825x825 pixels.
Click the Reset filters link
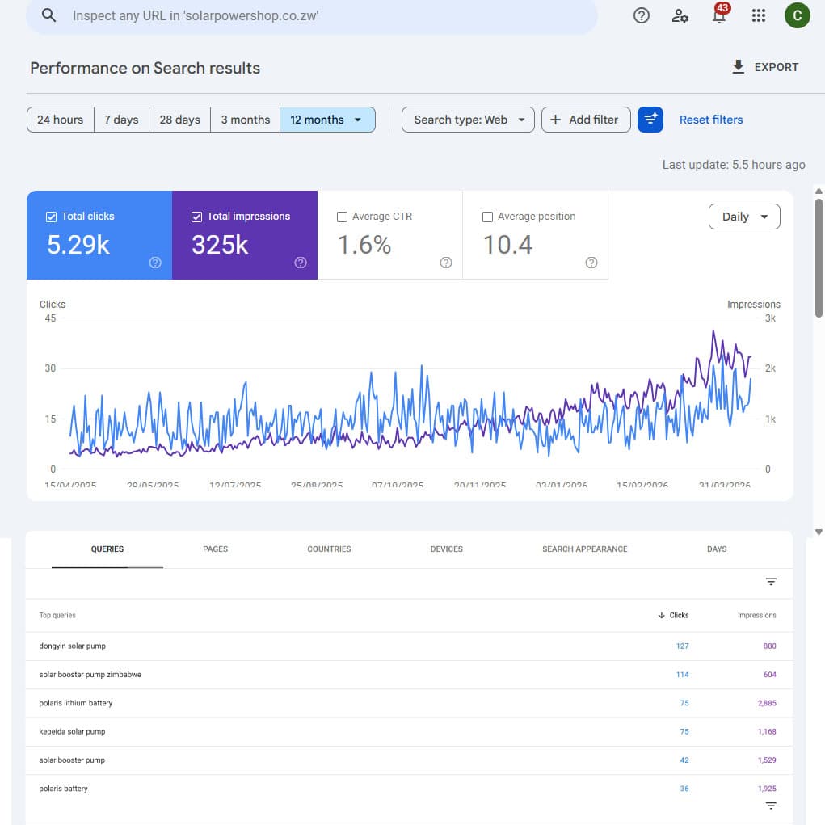(x=710, y=120)
